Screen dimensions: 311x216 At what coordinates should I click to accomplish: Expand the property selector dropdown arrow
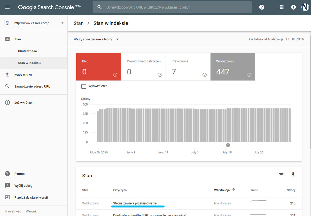(x=63, y=23)
